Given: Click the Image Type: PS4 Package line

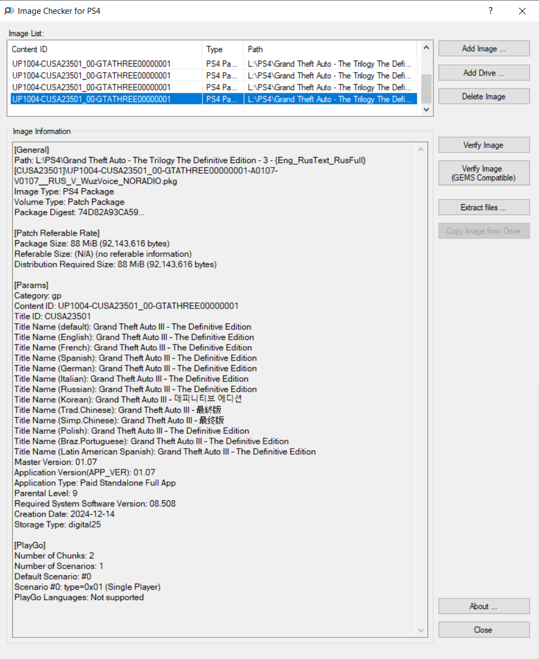Looking at the screenshot, I should (64, 191).
